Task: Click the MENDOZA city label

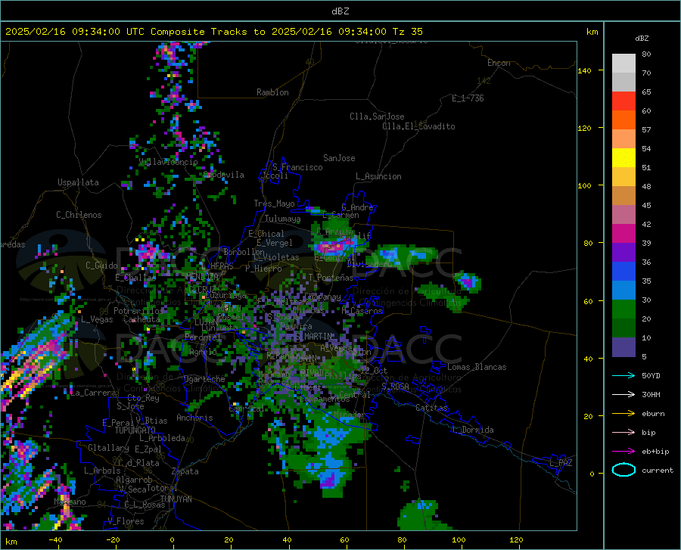Action: pyautogui.click(x=202, y=276)
